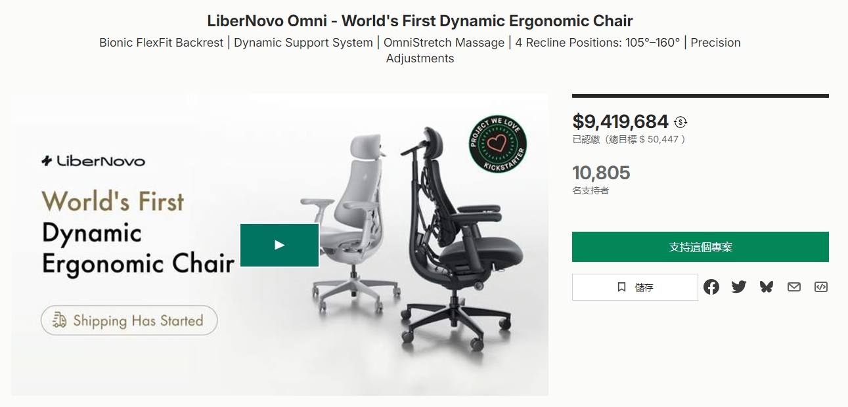Share via the Bluesky butterfly icon
The image size is (848, 407).
(767, 287)
